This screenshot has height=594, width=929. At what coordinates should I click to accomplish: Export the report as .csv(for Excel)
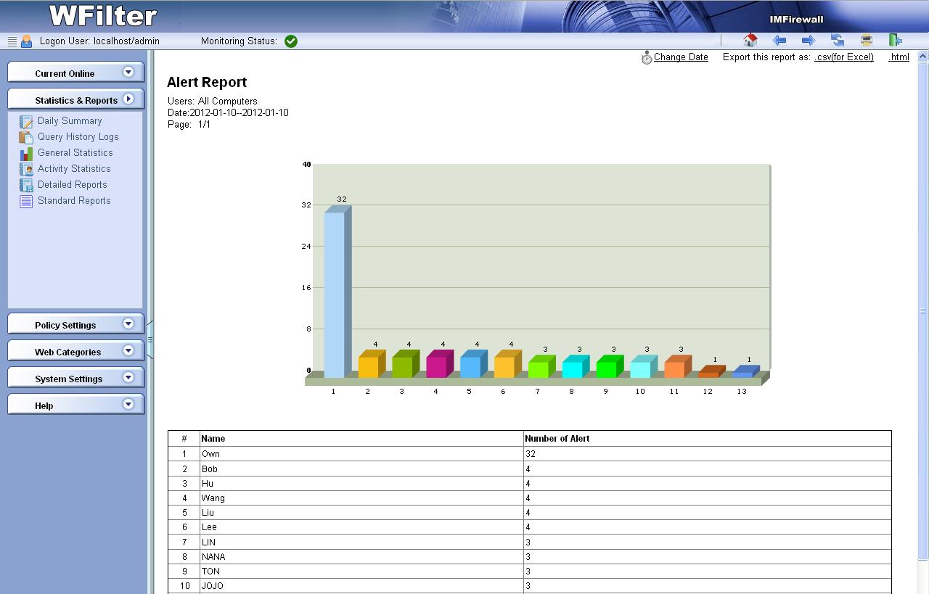pyautogui.click(x=844, y=57)
